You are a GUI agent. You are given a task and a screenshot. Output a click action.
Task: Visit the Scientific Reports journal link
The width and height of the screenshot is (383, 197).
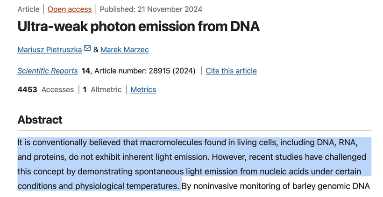click(48, 71)
